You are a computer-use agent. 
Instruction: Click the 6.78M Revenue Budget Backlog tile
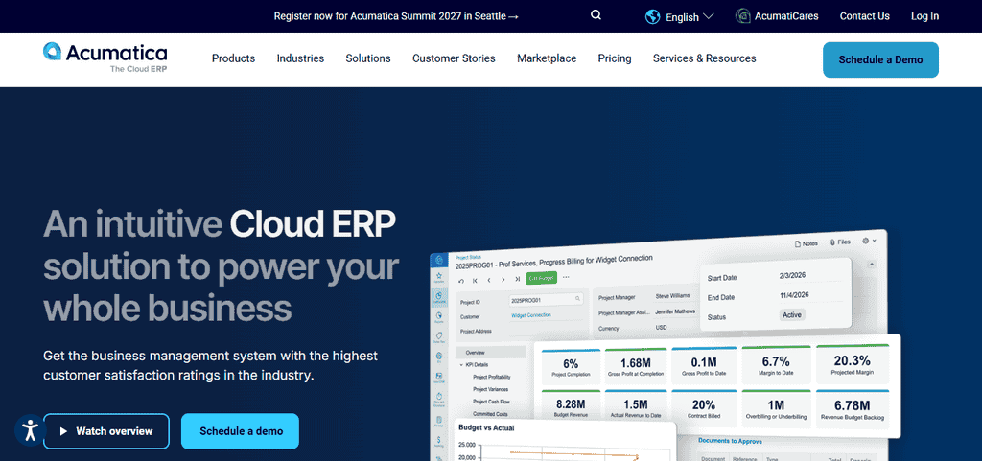(x=852, y=409)
